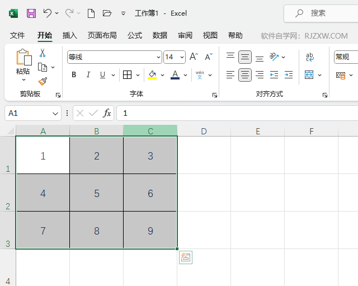Decrease font size
358x286 pixels.
pyautogui.click(x=209, y=57)
